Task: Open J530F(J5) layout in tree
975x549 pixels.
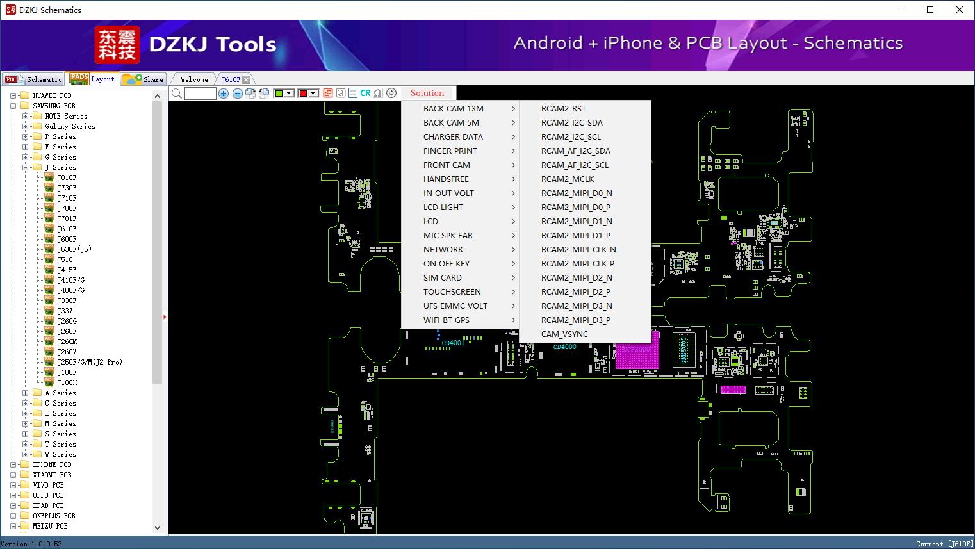Action: [x=74, y=249]
